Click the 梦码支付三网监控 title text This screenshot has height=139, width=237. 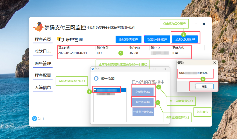[x=65, y=28]
